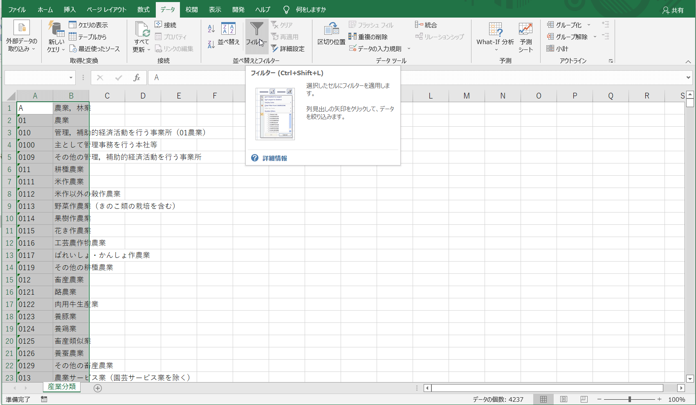
Task: Click the Properties (プロパティ) item
Action: 171,37
